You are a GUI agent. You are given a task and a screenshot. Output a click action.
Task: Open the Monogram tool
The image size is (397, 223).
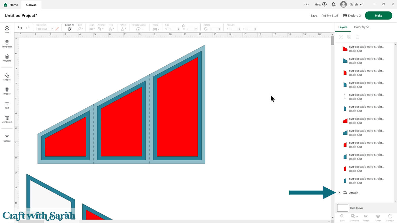[7, 119]
